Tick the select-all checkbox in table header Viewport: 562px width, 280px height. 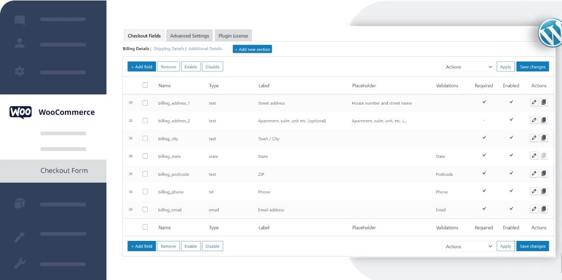coord(145,85)
